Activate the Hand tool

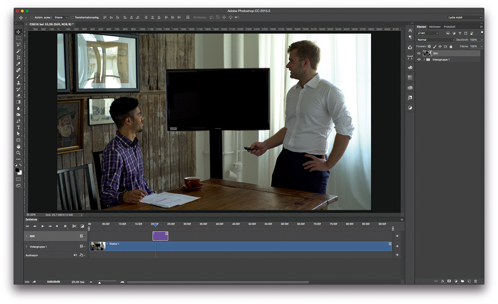coord(18,146)
